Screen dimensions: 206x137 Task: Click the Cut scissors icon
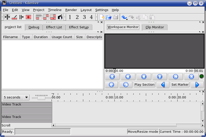138,17
